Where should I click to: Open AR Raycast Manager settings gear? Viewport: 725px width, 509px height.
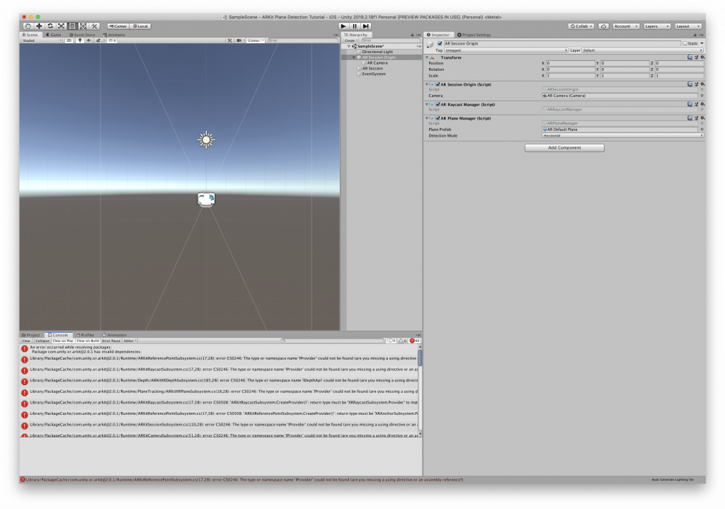tap(702, 104)
